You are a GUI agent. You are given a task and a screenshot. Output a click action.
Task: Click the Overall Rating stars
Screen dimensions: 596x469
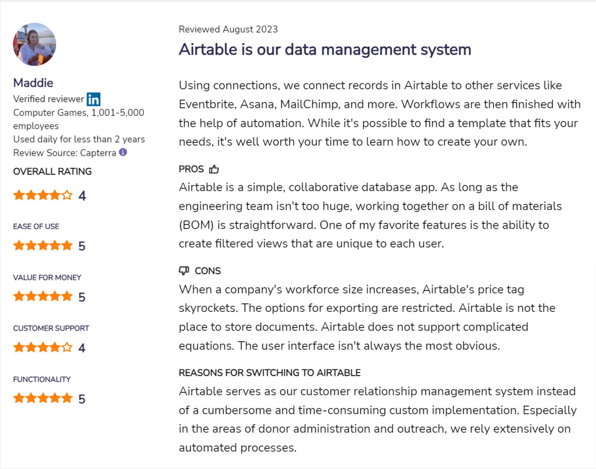click(x=43, y=196)
